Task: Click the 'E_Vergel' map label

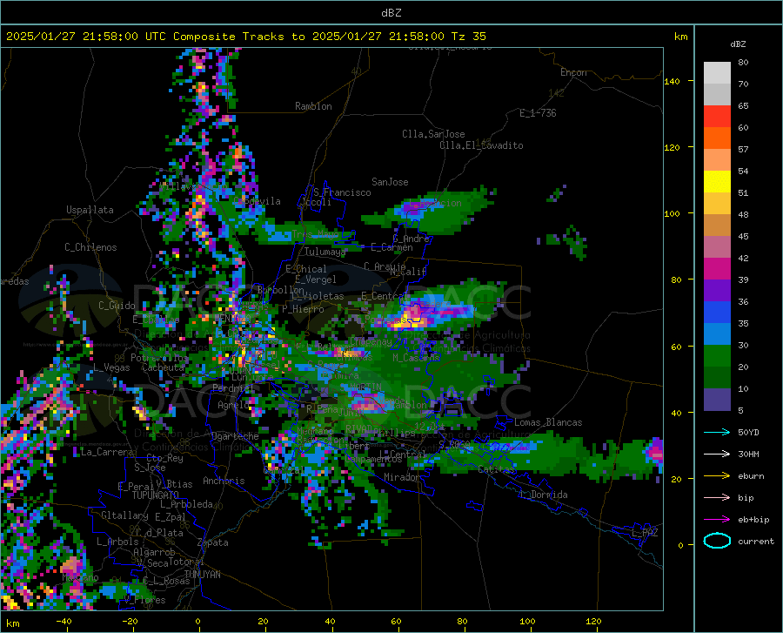Action: pos(316,279)
